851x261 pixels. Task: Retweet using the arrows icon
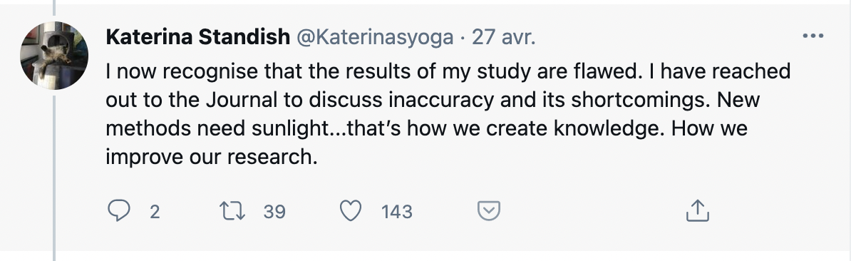click(x=232, y=210)
